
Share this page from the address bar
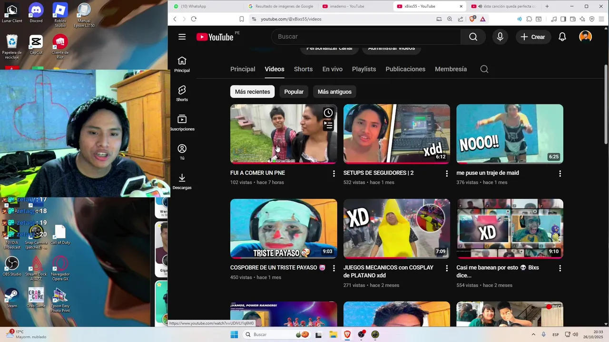[461, 19]
